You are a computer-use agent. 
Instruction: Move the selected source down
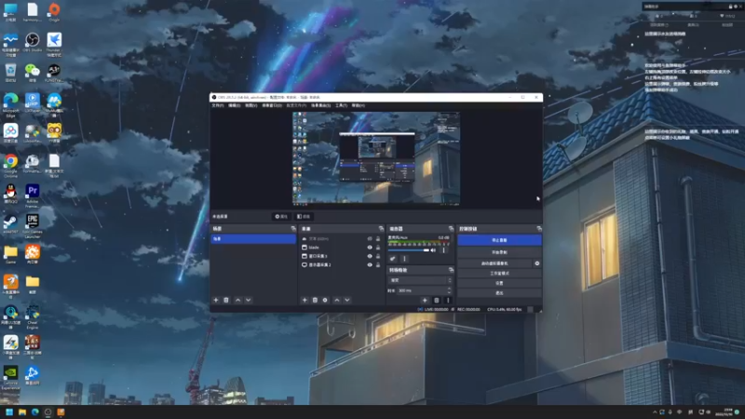point(346,300)
